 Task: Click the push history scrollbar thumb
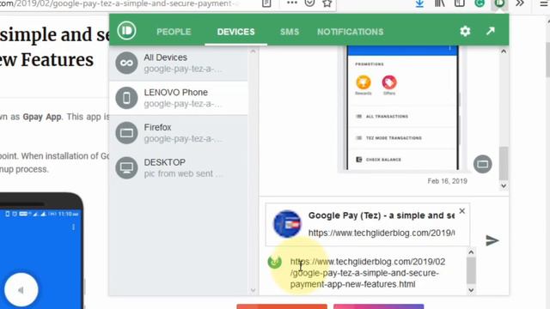tap(504, 163)
